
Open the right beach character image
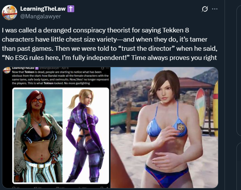click(x=164, y=127)
